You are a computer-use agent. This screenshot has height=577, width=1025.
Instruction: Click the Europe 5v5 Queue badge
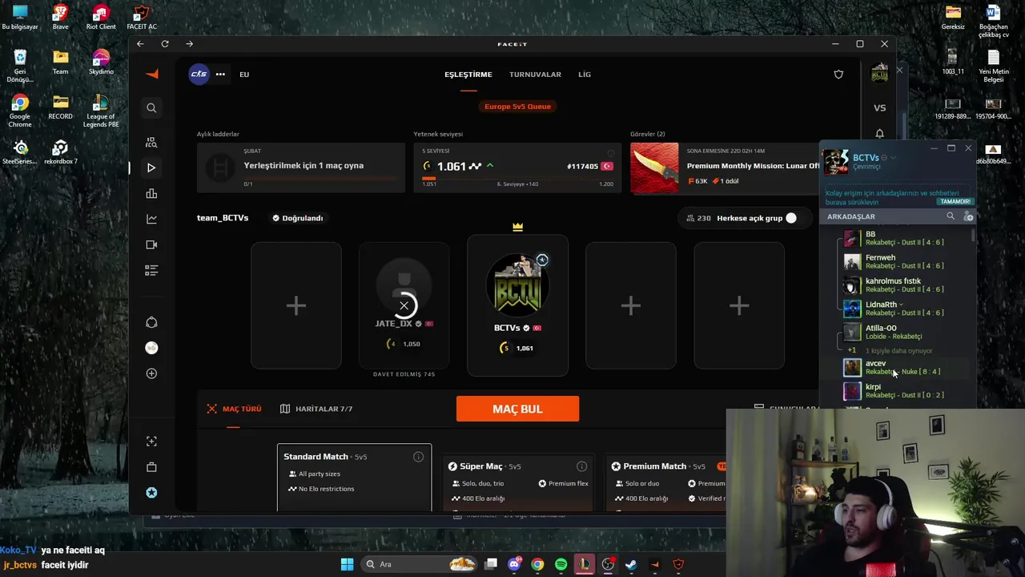pyautogui.click(x=517, y=107)
